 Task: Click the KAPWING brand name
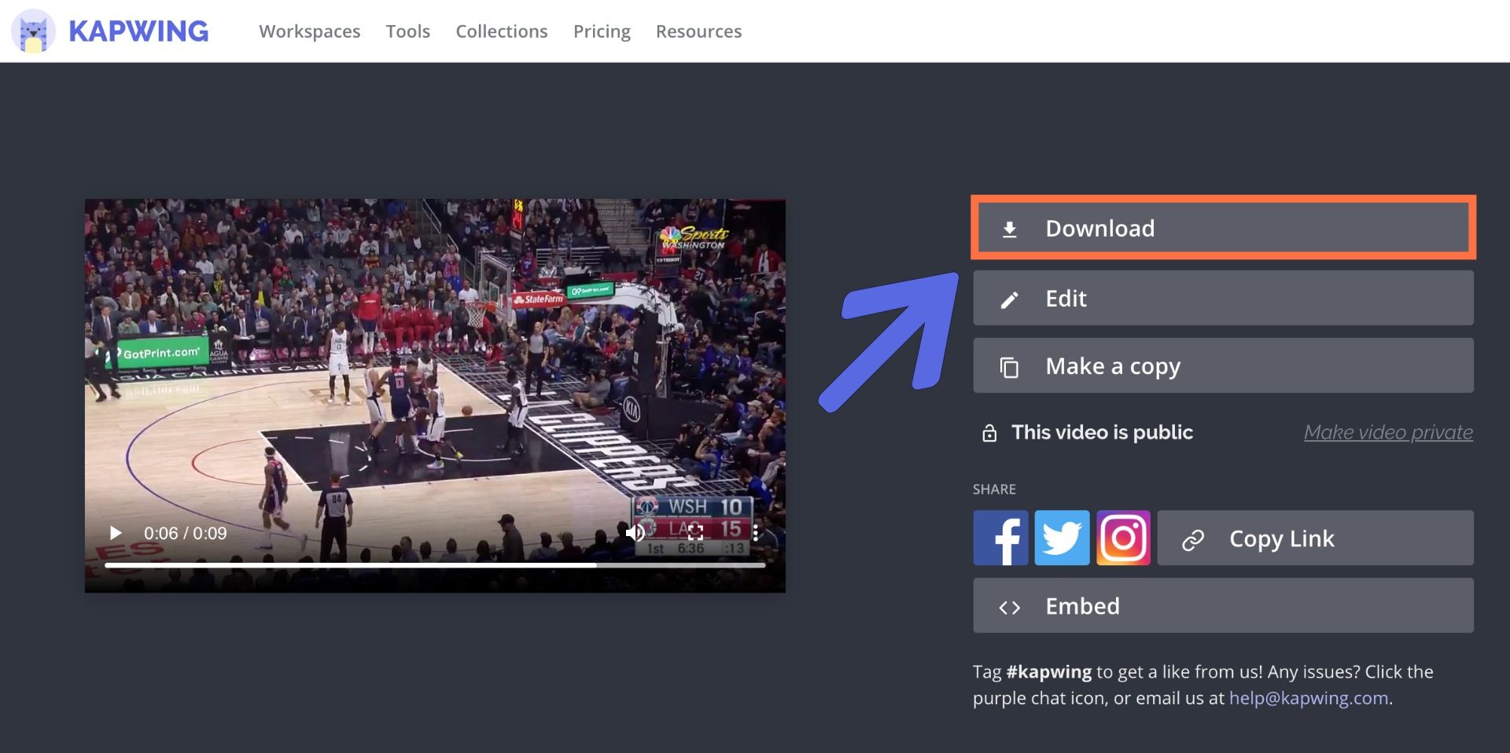click(x=138, y=31)
